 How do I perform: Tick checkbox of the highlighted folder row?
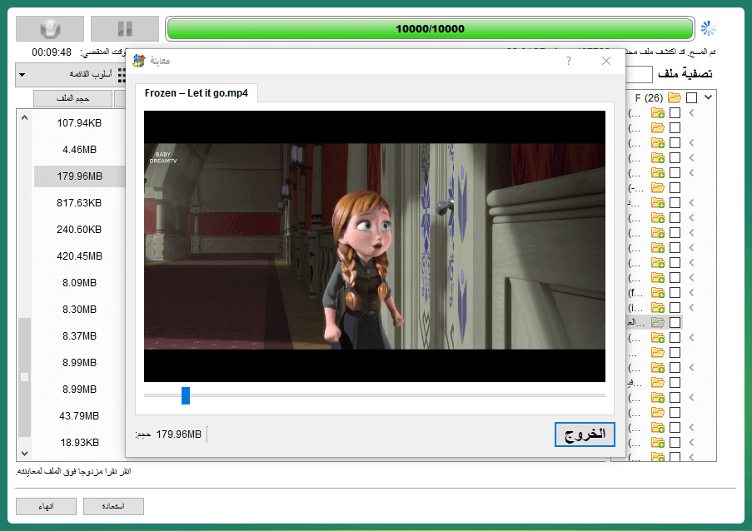pyautogui.click(x=675, y=323)
